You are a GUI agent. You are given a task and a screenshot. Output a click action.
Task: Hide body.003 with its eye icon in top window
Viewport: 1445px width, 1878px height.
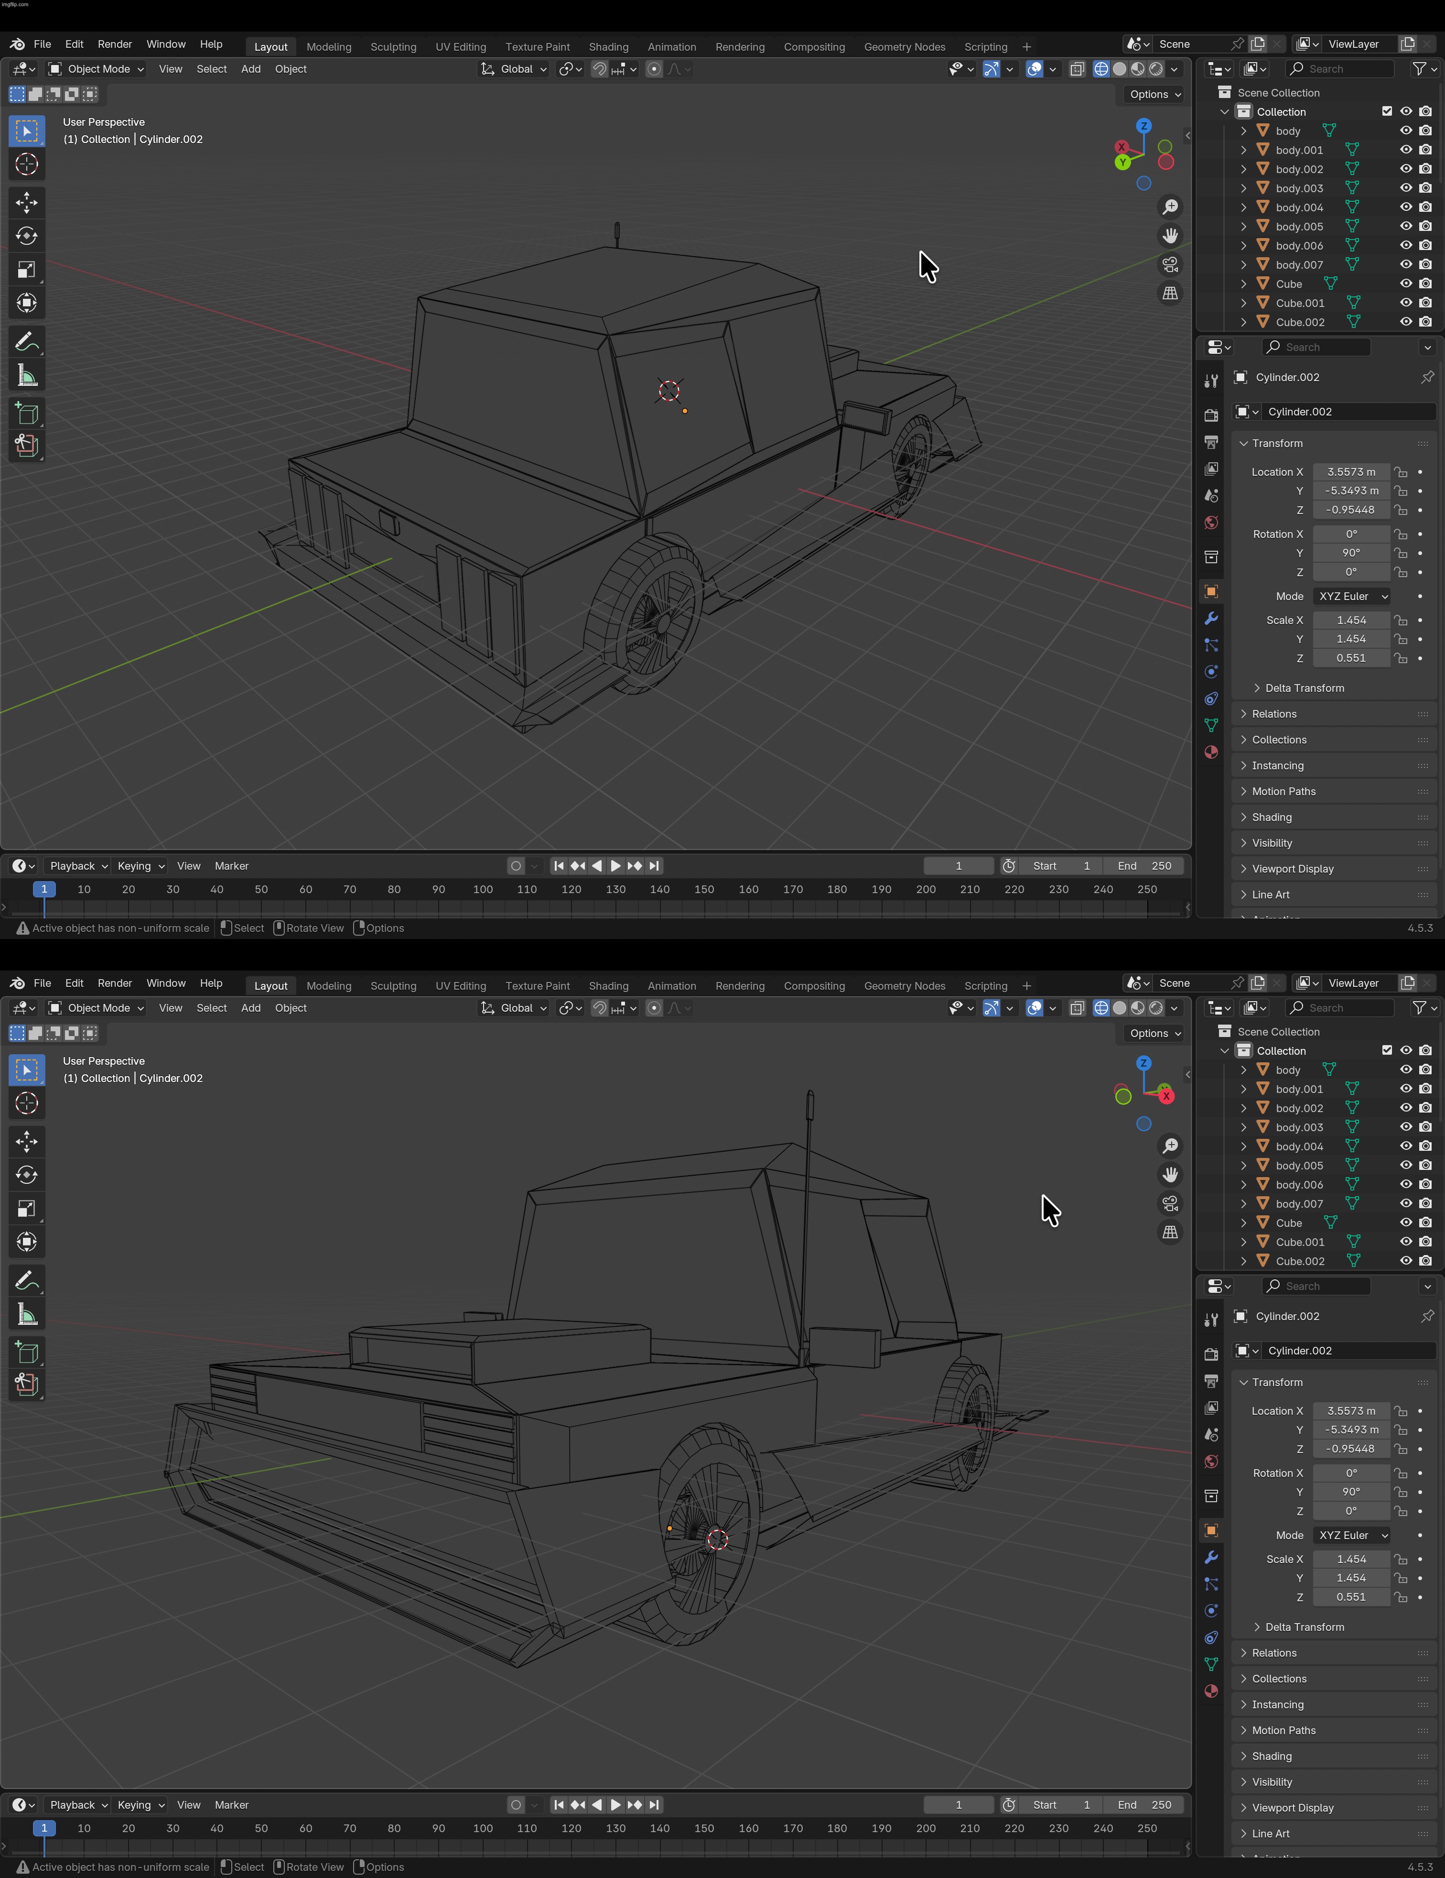coord(1406,188)
